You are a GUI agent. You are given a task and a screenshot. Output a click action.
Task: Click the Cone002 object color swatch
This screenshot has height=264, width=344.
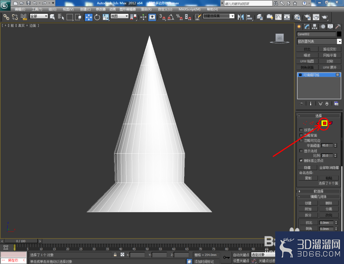(339, 34)
